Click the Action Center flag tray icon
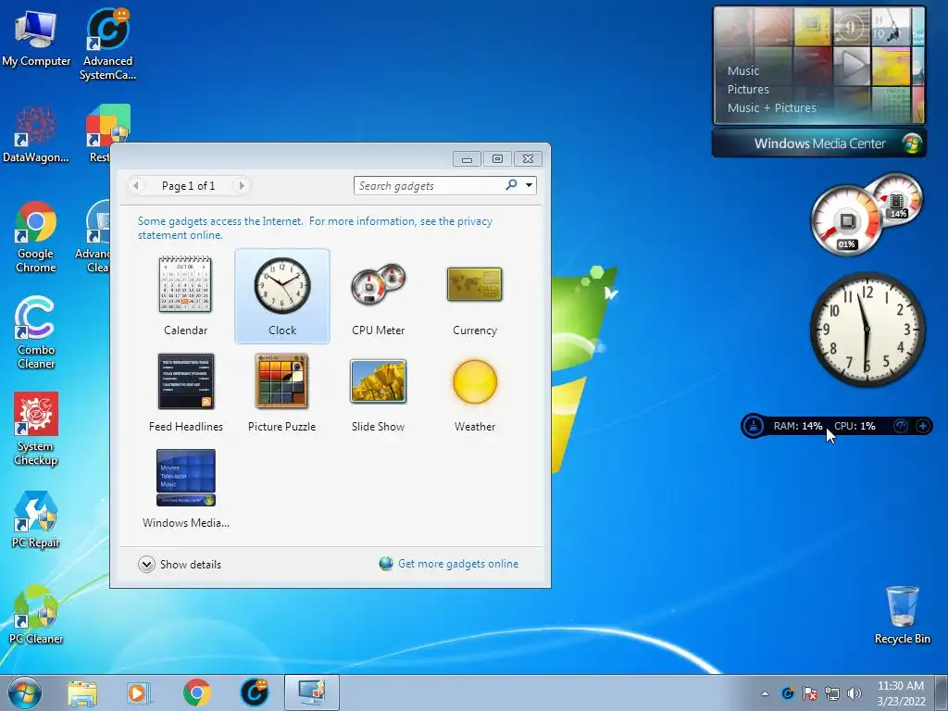This screenshot has width=948, height=711. click(x=809, y=693)
